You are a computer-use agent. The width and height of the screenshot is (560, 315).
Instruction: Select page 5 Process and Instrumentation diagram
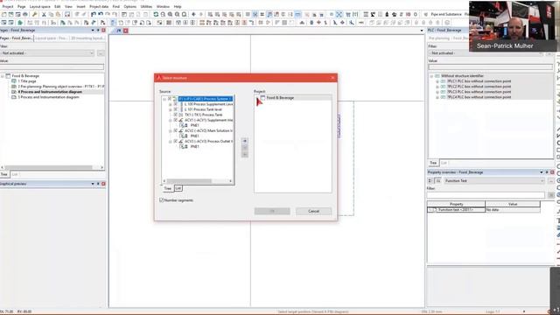49,97
